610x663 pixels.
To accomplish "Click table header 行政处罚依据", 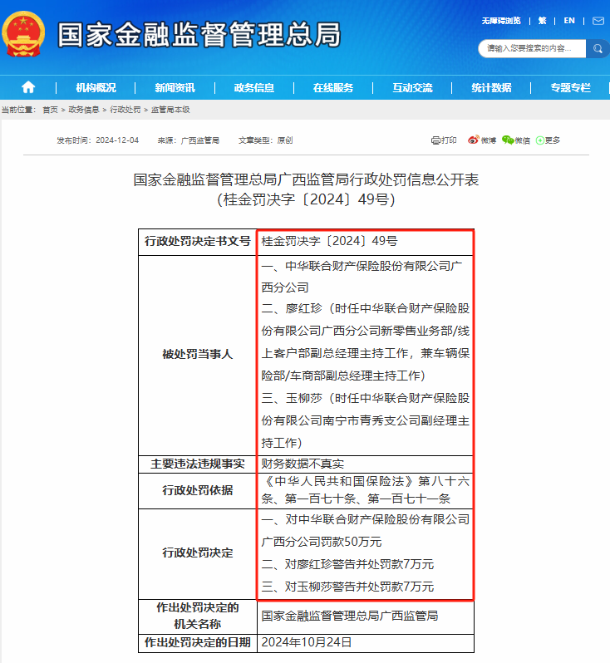I will click(198, 490).
